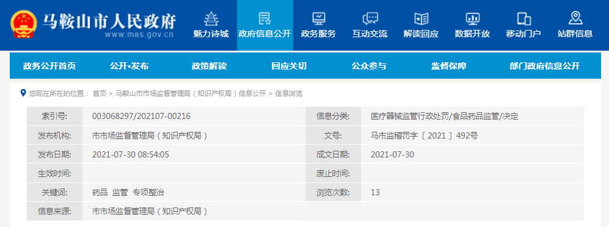Follow the 首页 breadcrumb link

99,93
